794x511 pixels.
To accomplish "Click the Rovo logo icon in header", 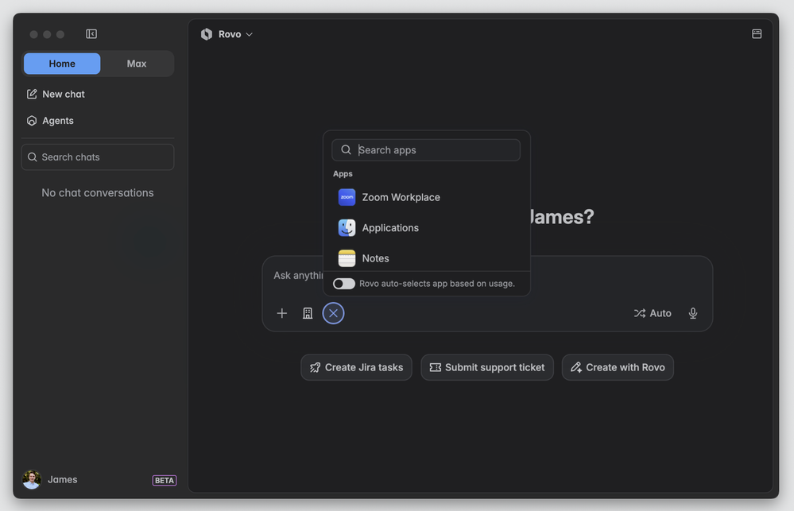I will (207, 34).
